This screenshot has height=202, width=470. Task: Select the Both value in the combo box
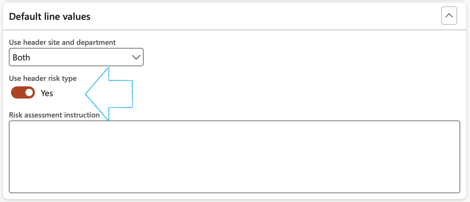[x=76, y=57]
